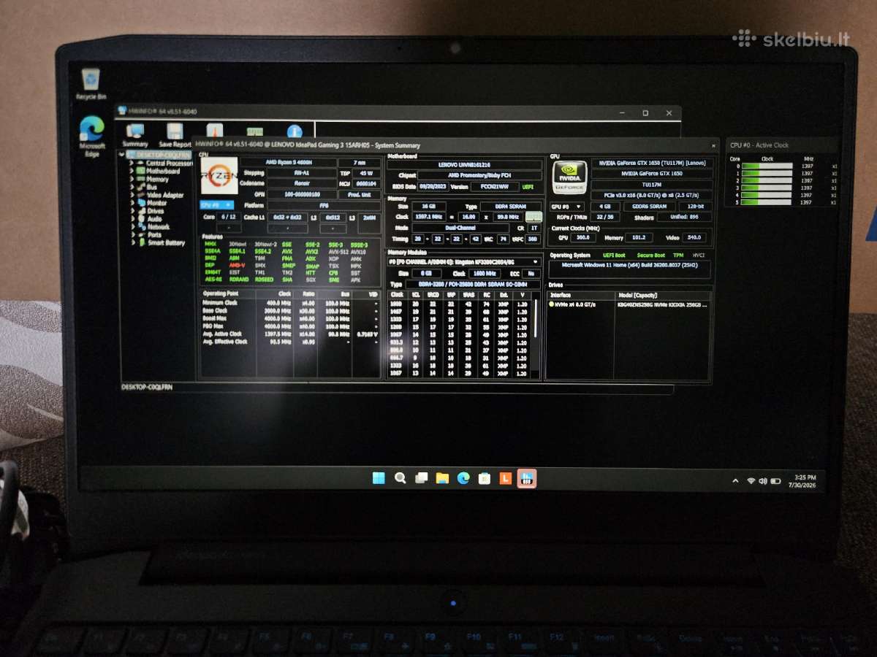Click the Smart Battery icon in the tree
Viewport: 877px width, 657px height.
tap(141, 242)
